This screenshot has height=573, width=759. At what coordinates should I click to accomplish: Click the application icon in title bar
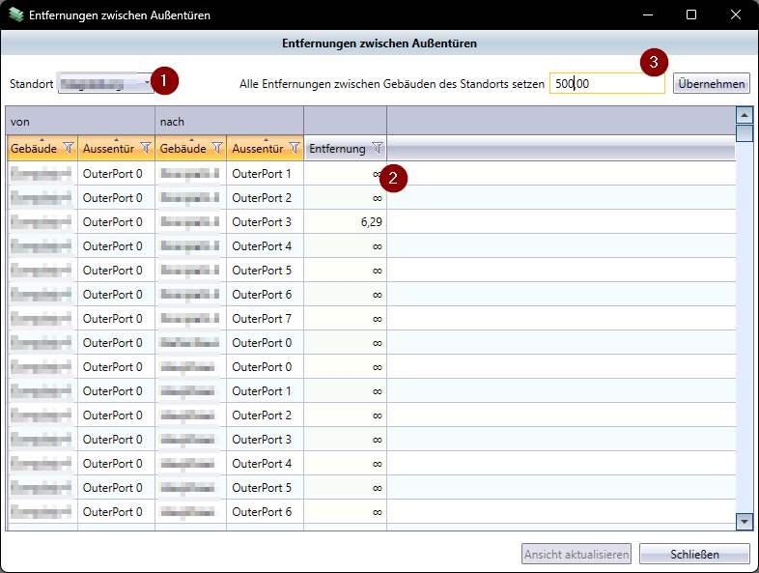15,15
